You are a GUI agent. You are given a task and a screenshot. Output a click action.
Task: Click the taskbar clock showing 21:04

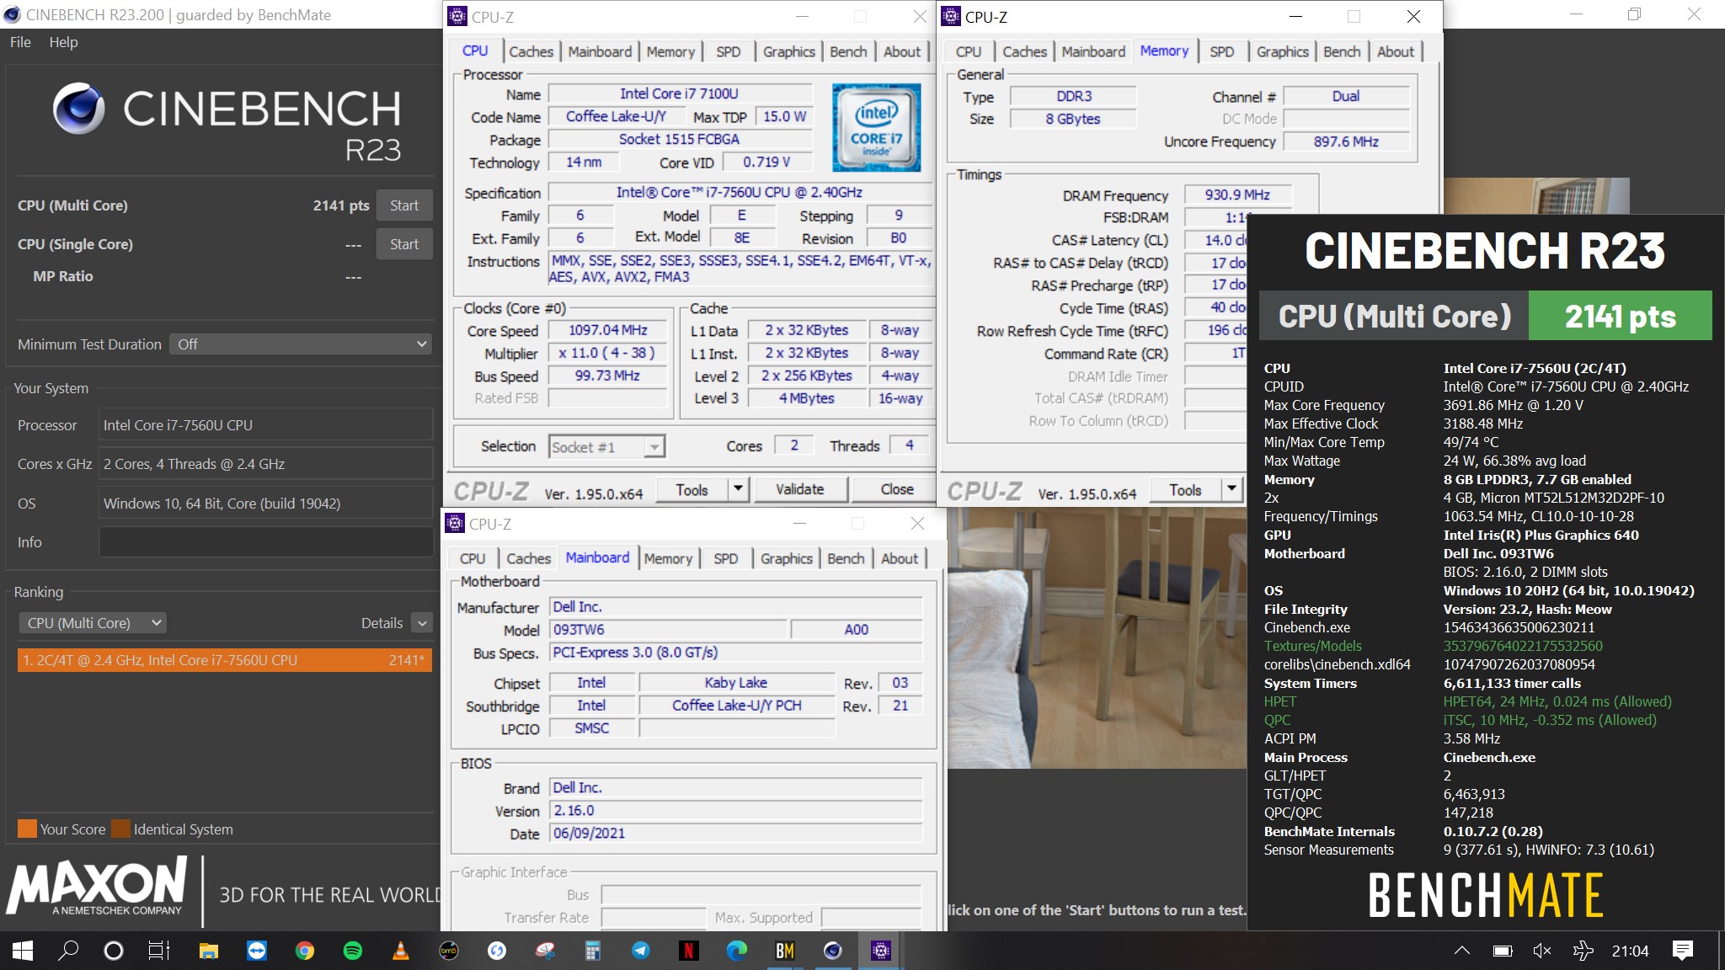point(1630,951)
